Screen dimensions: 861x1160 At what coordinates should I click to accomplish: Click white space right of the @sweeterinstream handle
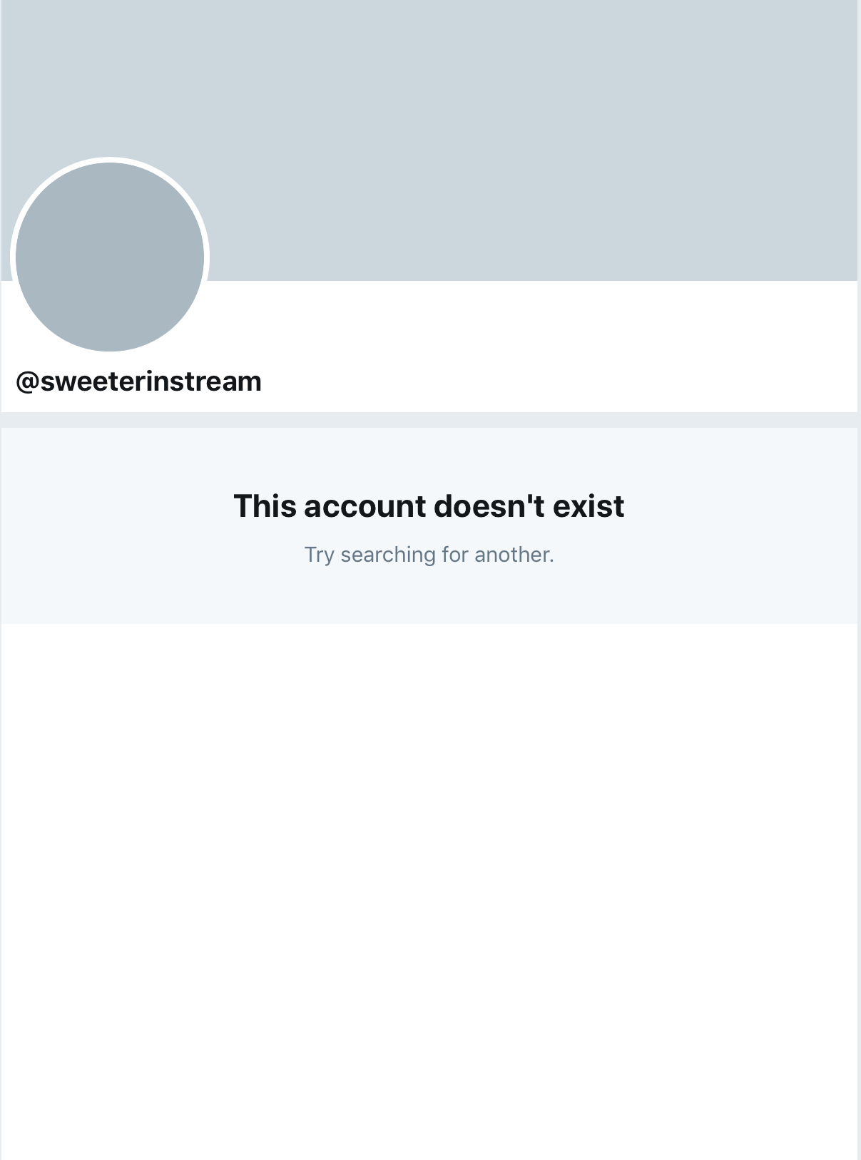556,381
